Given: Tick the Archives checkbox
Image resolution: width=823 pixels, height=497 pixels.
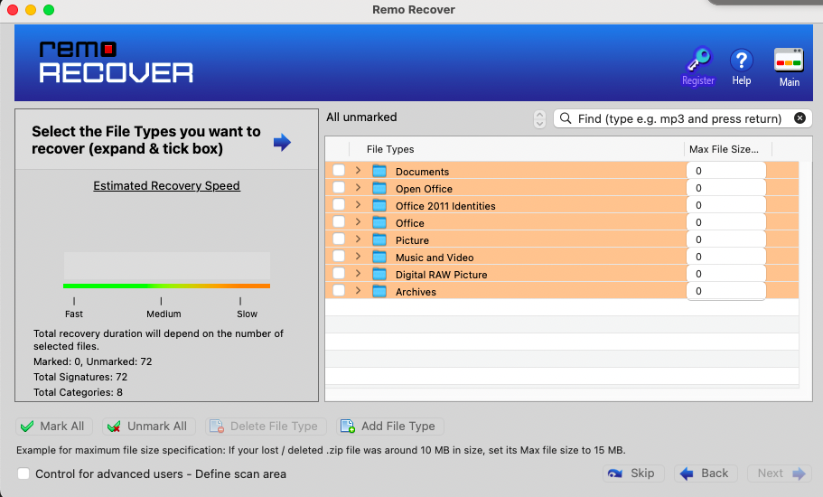Looking at the screenshot, I should [x=339, y=290].
